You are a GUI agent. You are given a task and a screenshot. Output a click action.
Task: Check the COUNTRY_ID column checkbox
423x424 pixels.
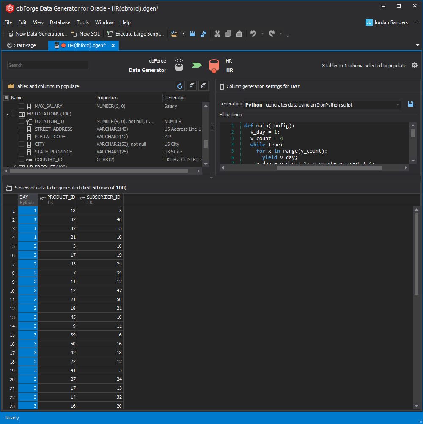tap(22, 159)
